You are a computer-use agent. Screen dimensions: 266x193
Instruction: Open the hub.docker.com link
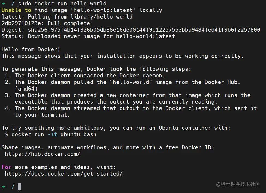[42, 154]
